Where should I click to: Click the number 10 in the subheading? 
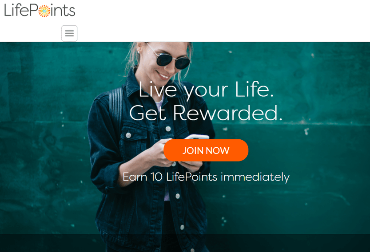156,177
